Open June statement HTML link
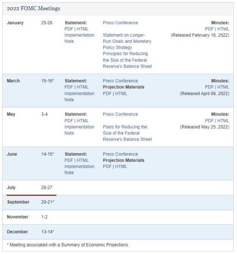The image size is (237, 254). tap(83, 160)
